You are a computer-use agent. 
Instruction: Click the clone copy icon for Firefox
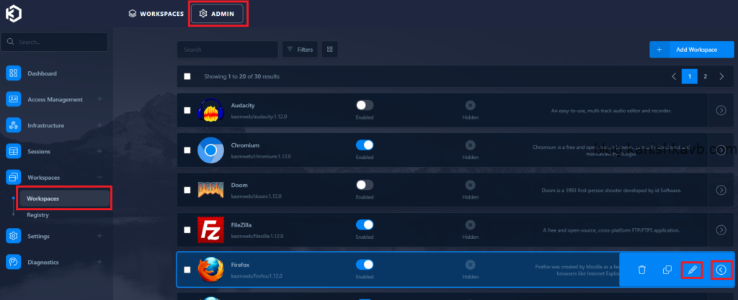pos(667,270)
